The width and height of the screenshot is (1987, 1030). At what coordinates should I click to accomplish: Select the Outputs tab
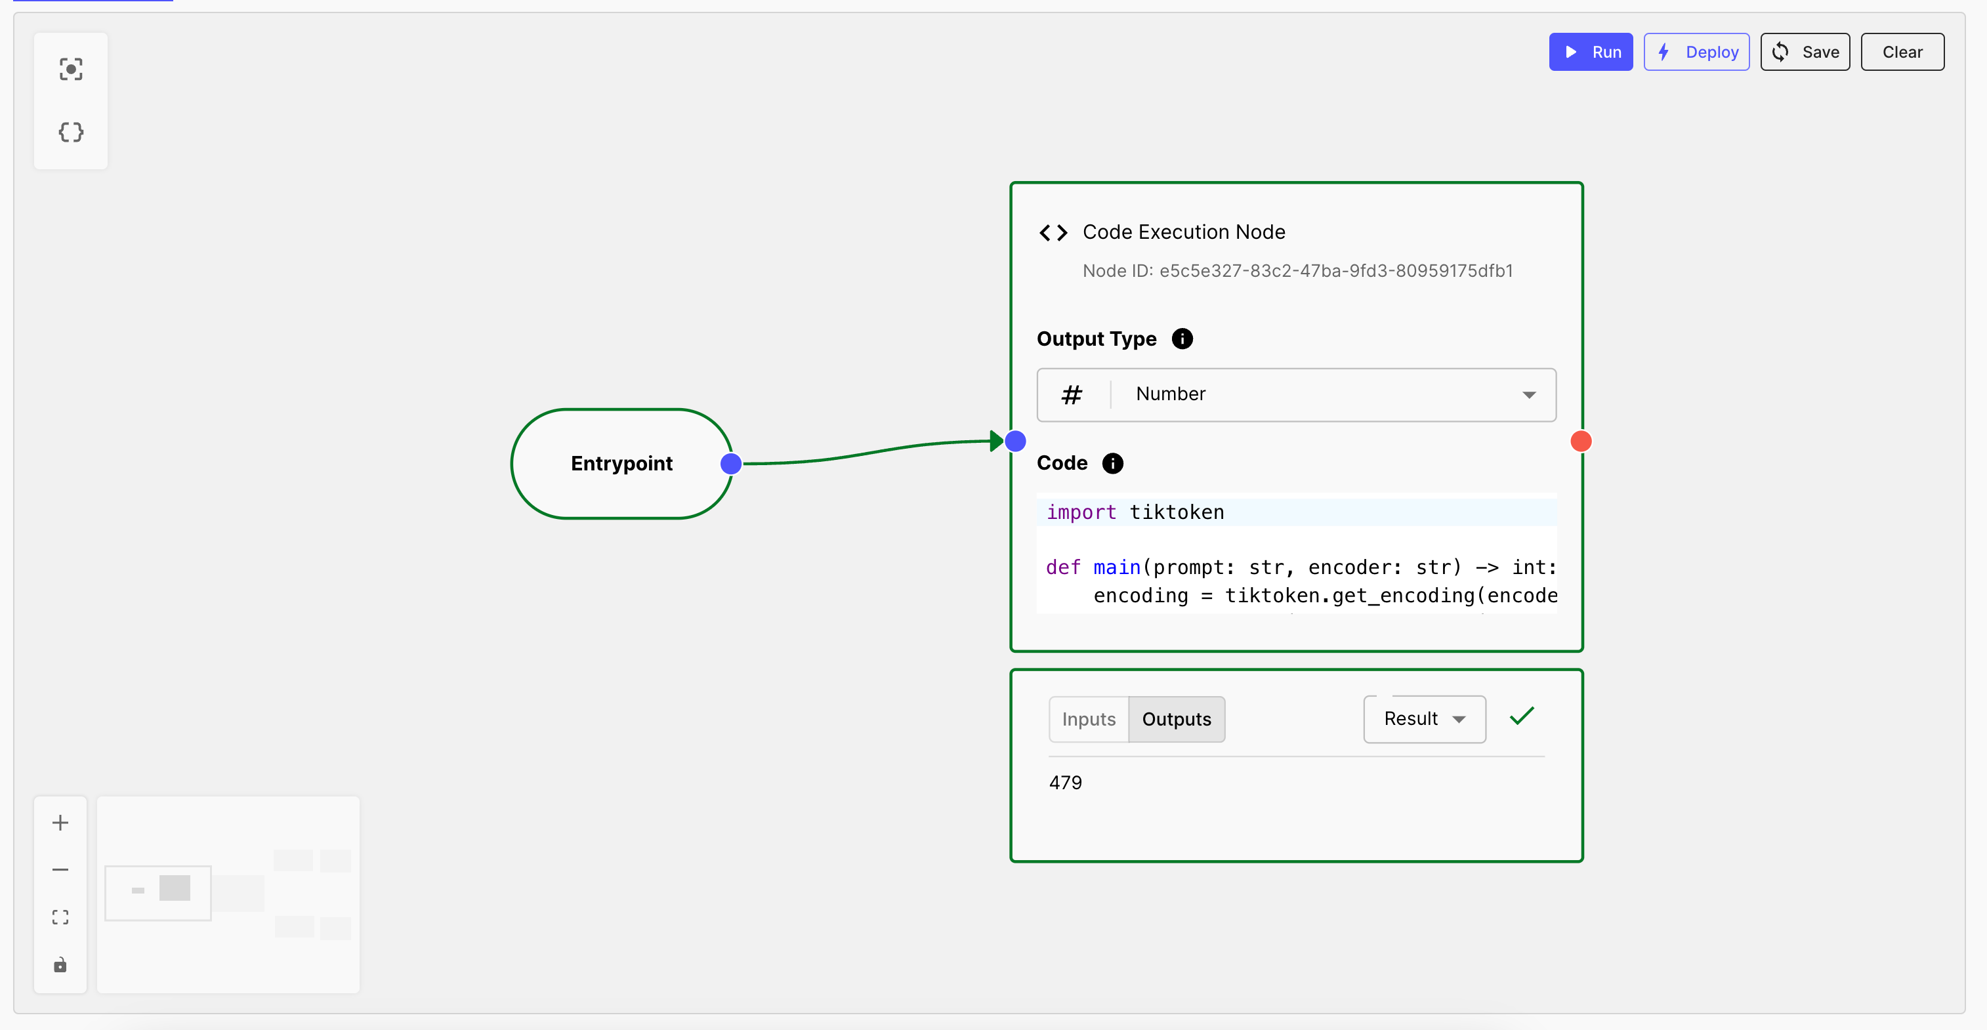[1177, 718]
